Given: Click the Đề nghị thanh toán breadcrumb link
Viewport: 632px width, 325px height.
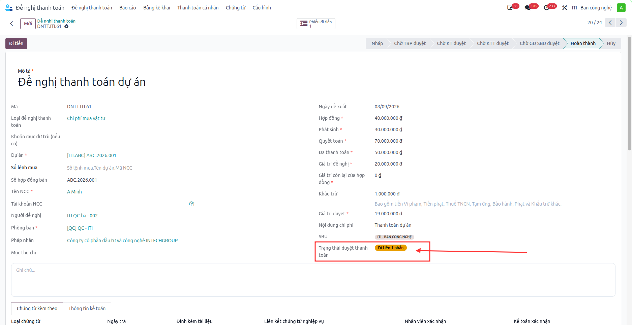Looking at the screenshot, I should click(56, 21).
